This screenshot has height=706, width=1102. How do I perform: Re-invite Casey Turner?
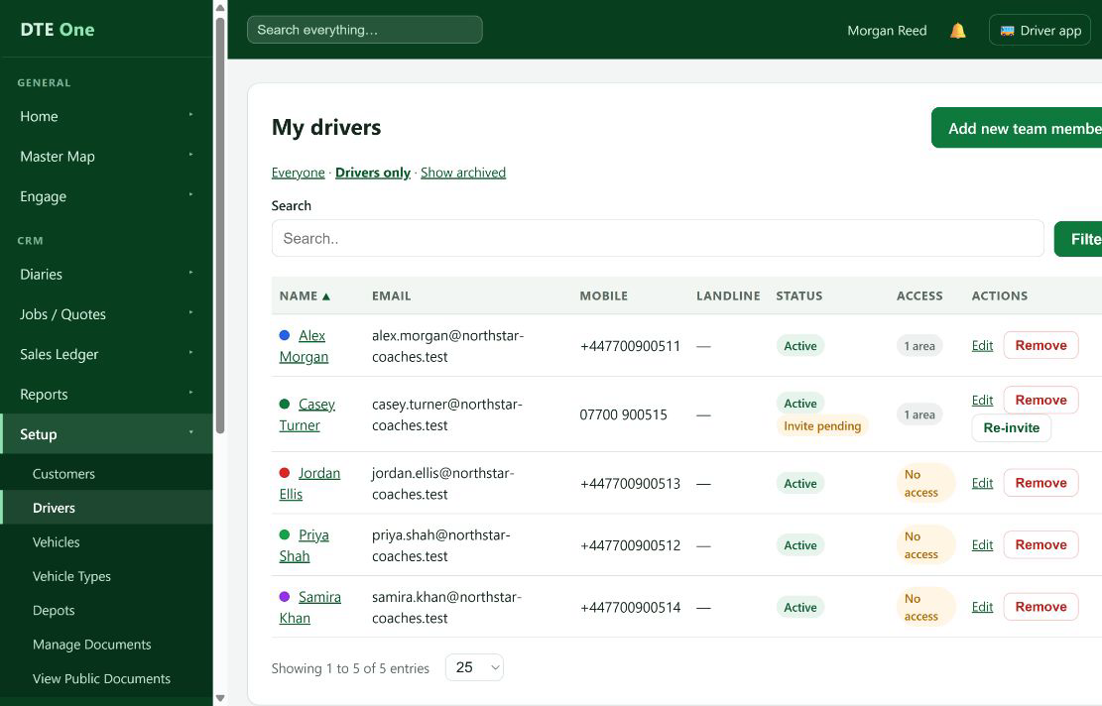1011,427
